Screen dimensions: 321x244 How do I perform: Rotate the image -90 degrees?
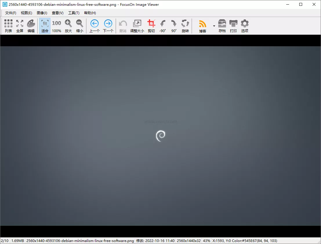(x=163, y=26)
